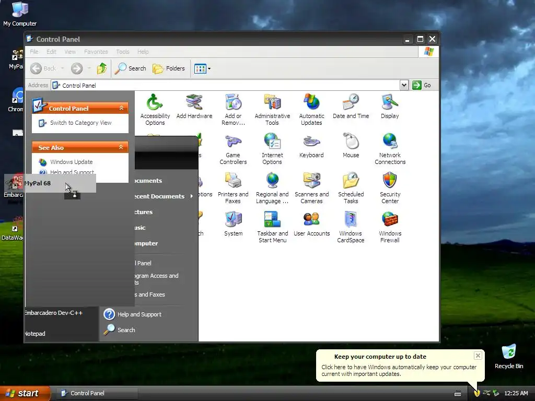The height and width of the screenshot is (401, 535).
Task: Open Automatic Updates icon
Action: point(311,110)
